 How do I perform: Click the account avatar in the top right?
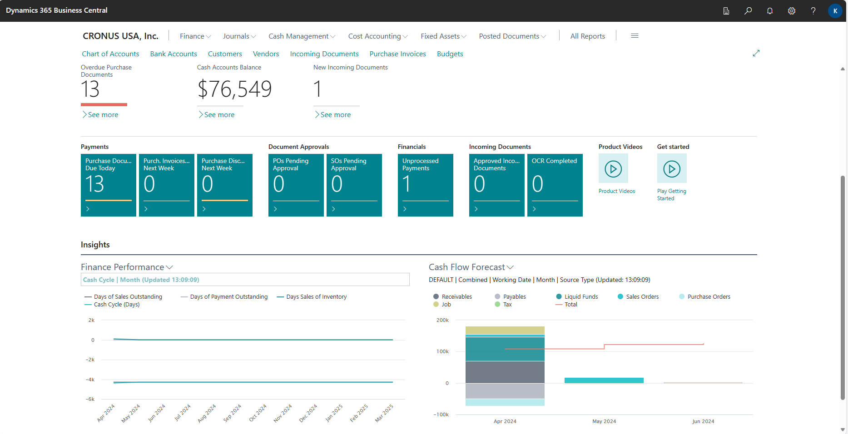tap(835, 10)
